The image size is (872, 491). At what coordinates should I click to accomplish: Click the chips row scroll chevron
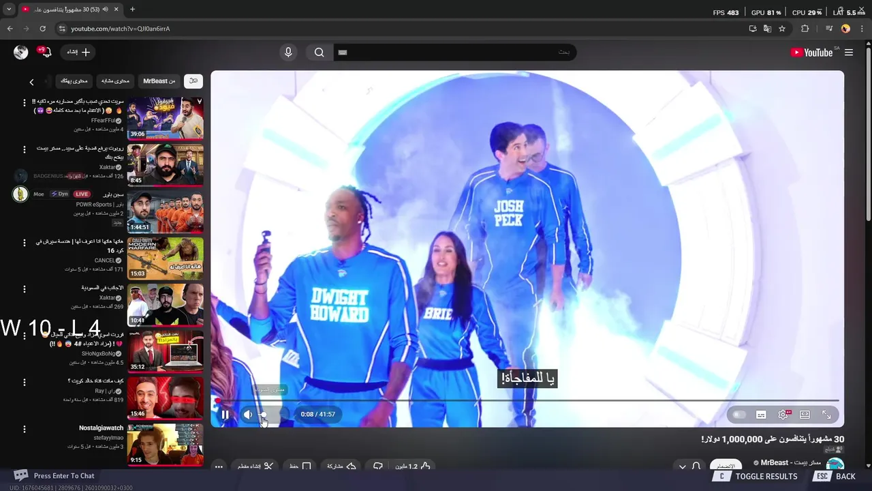coord(31,82)
